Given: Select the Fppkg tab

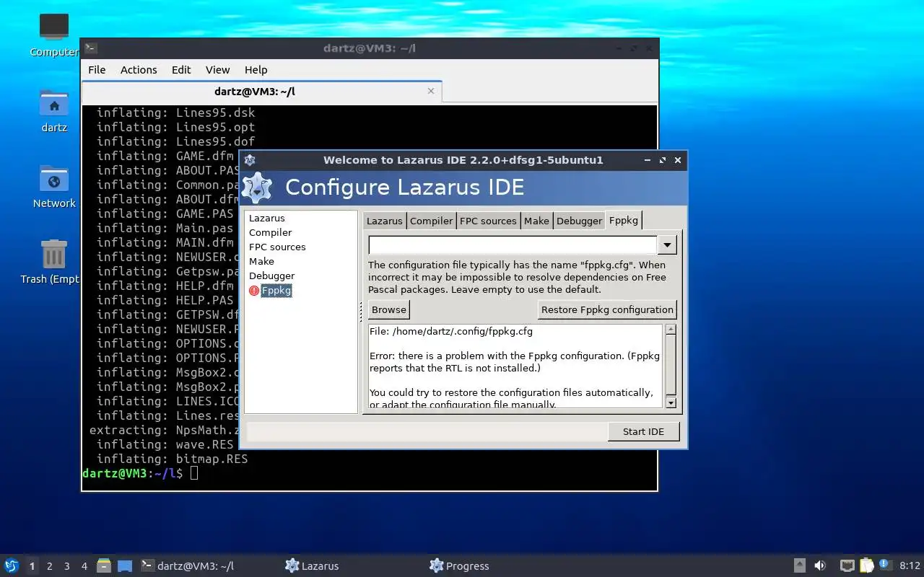Looking at the screenshot, I should tap(623, 220).
